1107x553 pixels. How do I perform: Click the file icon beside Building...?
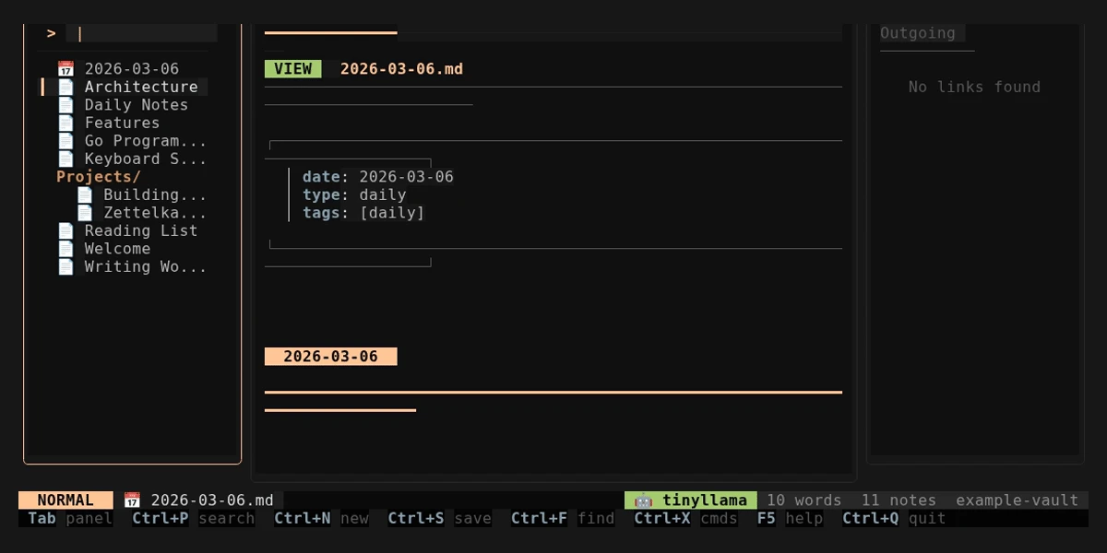click(x=85, y=194)
